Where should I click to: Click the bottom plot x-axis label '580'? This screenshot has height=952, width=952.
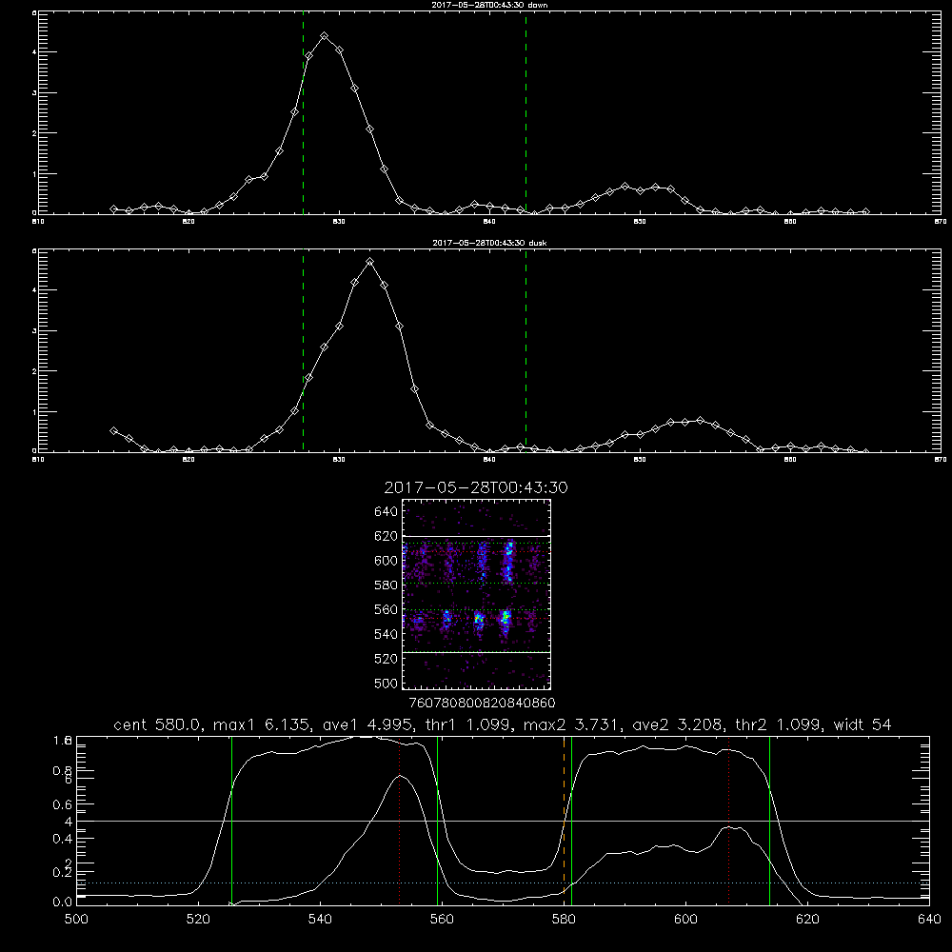[564, 920]
